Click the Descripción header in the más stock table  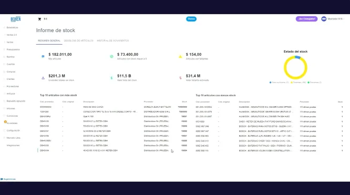pyautogui.click(x=89, y=102)
